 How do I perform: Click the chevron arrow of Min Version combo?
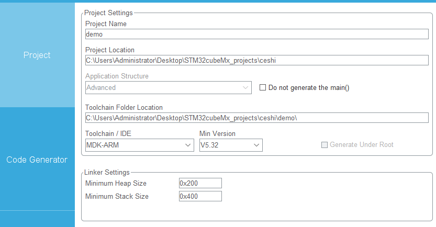[x=256, y=145]
